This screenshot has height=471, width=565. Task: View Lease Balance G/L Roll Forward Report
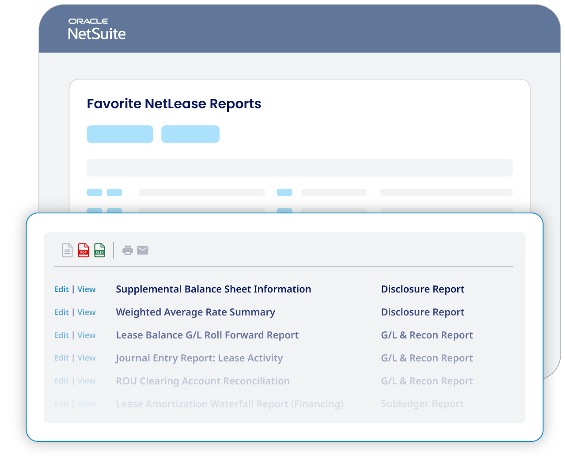[87, 335]
